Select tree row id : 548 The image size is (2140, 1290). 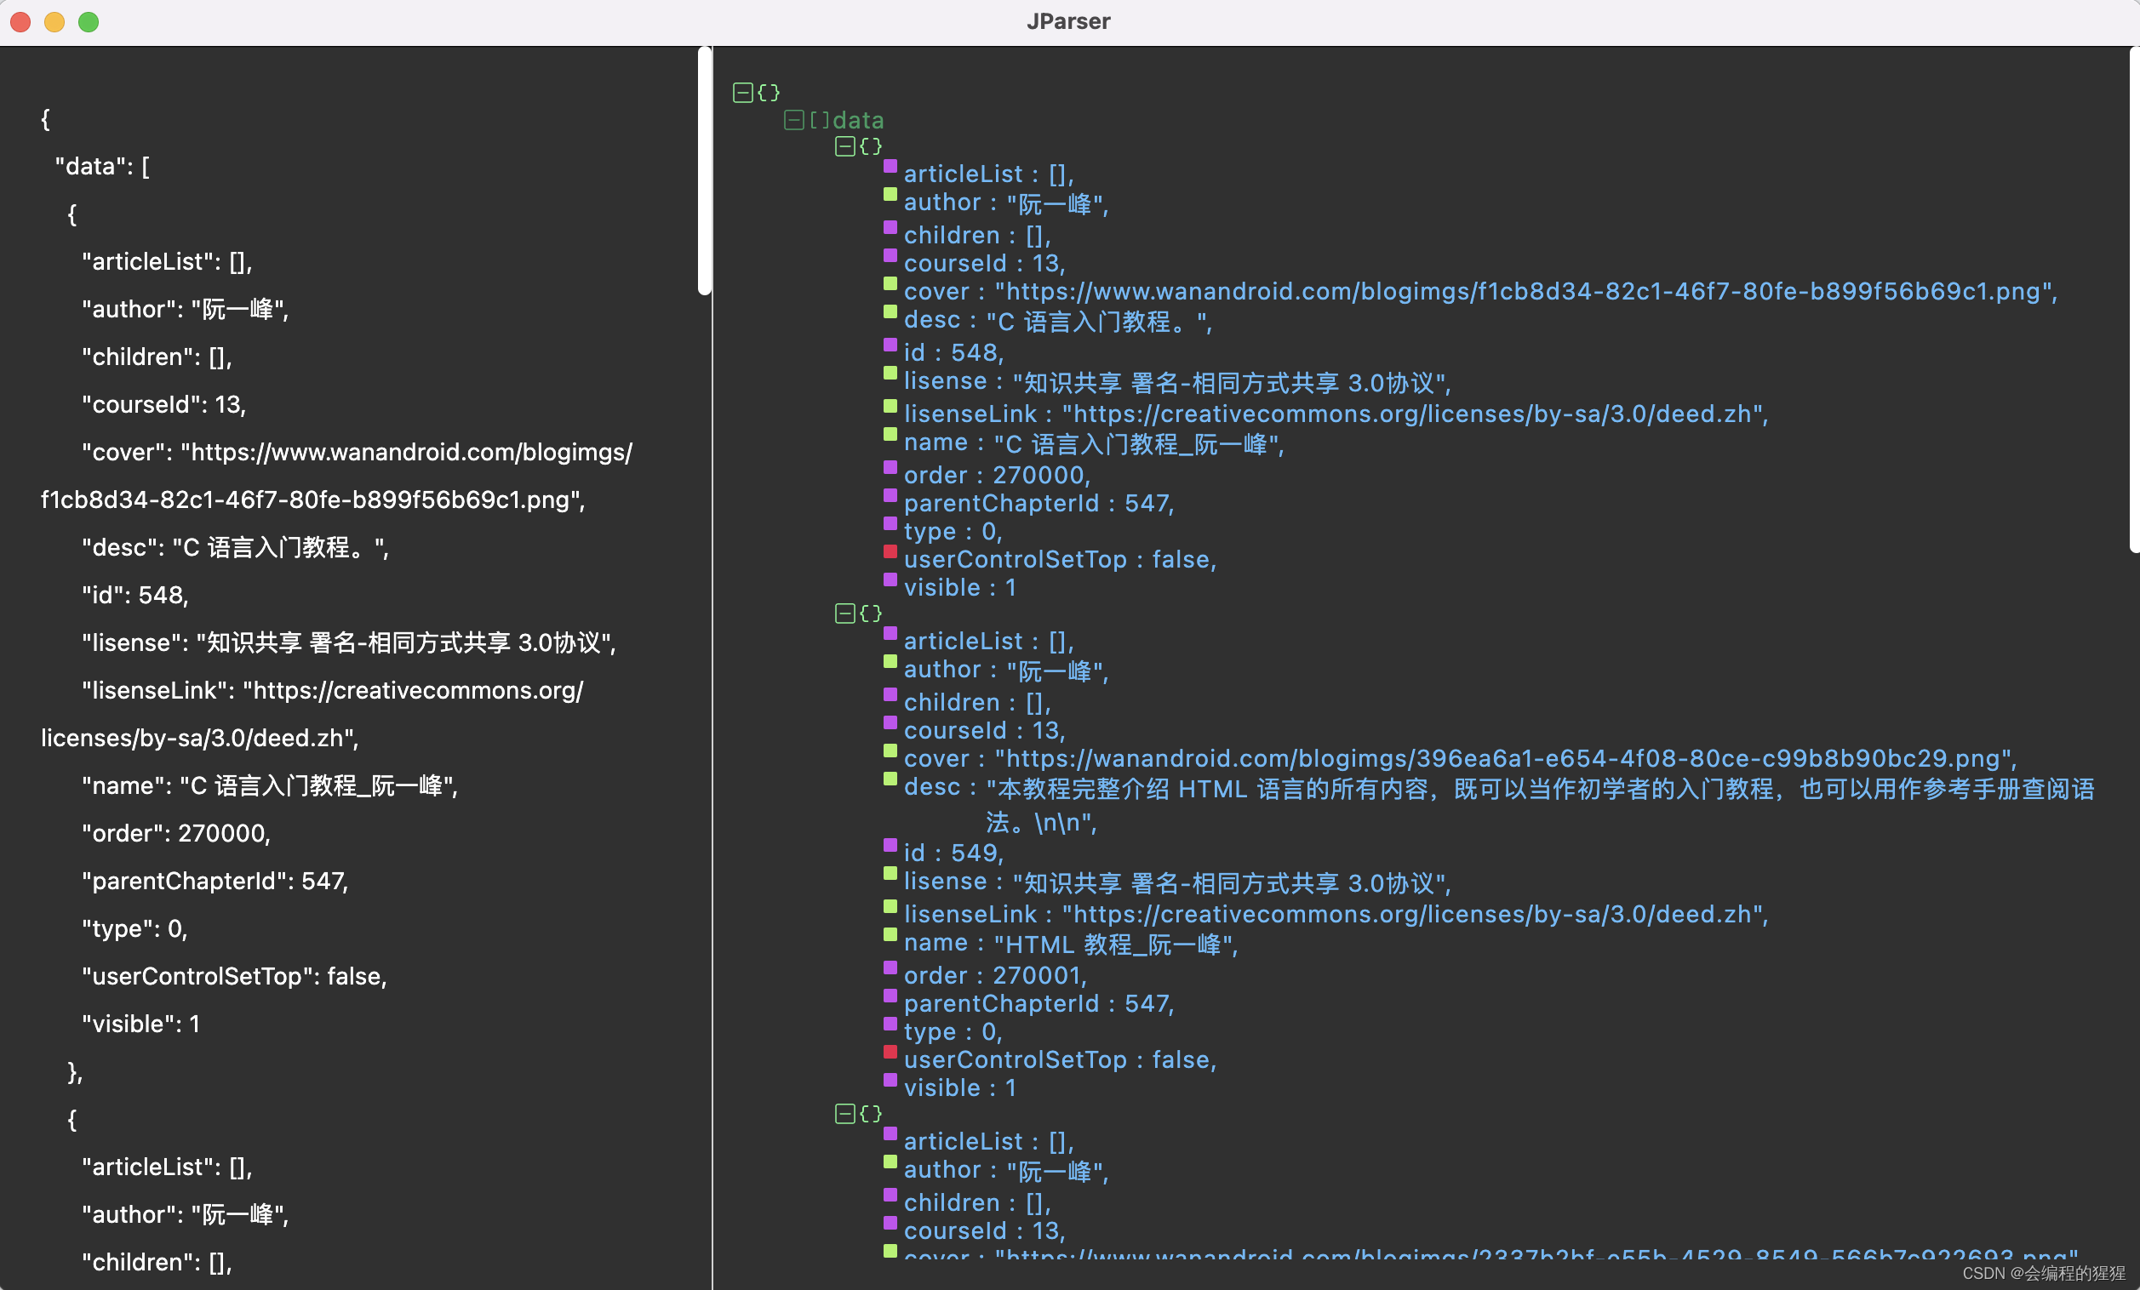953,352
